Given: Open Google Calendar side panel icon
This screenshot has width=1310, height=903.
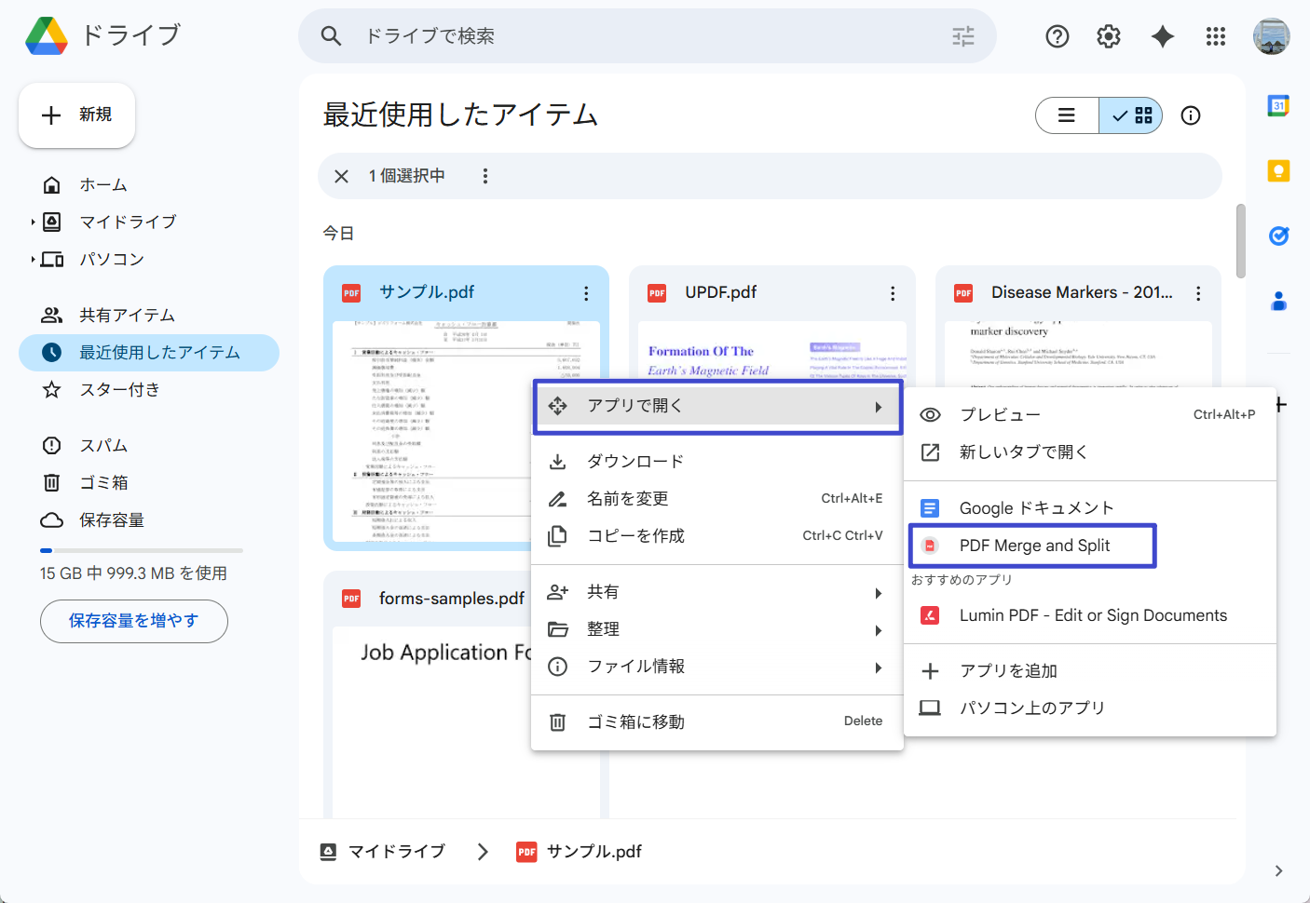Looking at the screenshot, I should tap(1279, 105).
